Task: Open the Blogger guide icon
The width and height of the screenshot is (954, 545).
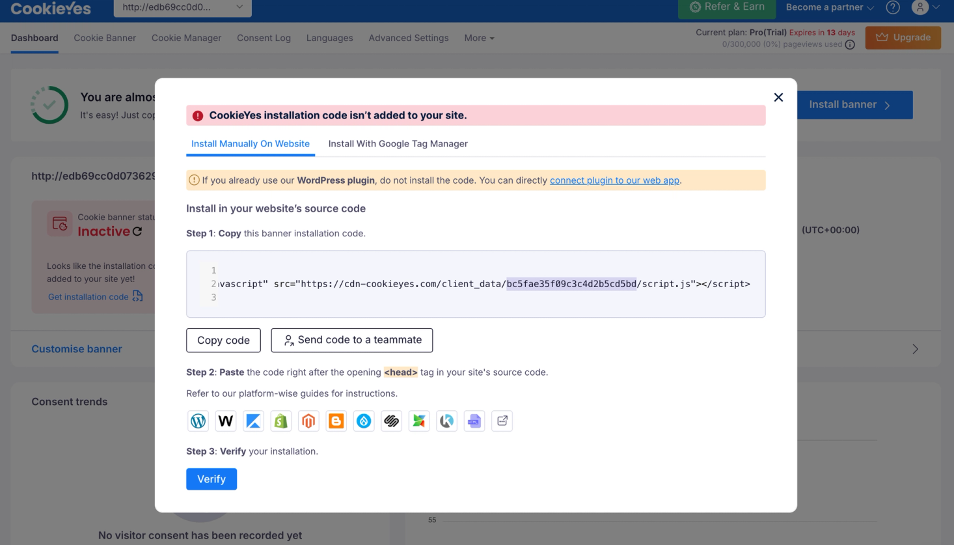Action: coord(336,421)
